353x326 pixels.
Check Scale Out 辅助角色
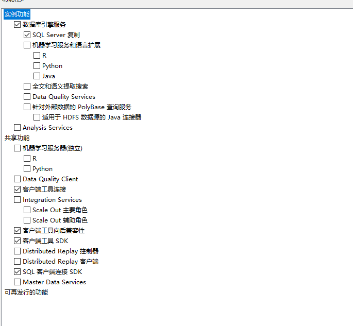(x=27, y=220)
